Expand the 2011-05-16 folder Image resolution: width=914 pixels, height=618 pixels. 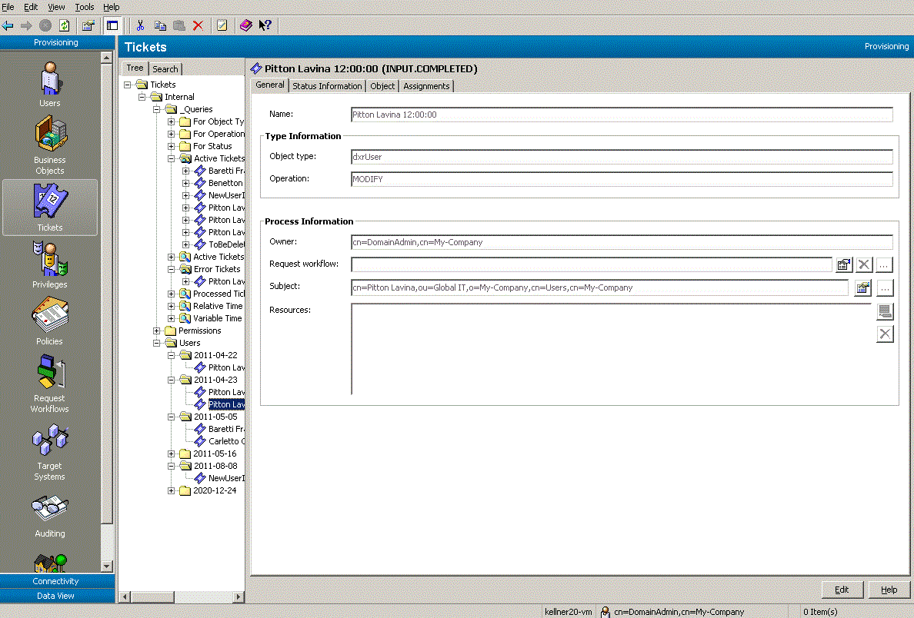tap(170, 453)
